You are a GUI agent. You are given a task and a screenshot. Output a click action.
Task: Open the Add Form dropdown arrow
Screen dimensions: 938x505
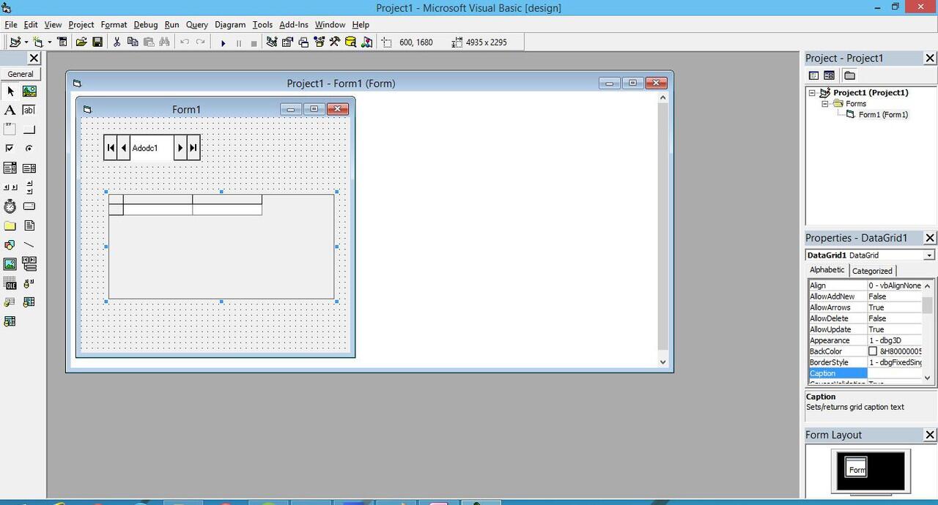coord(49,42)
